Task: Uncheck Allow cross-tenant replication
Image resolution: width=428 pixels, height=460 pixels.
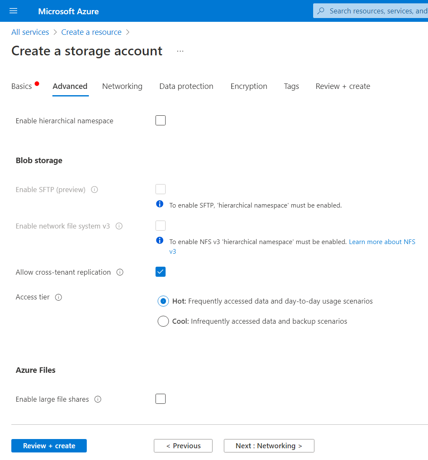Action: [161, 272]
